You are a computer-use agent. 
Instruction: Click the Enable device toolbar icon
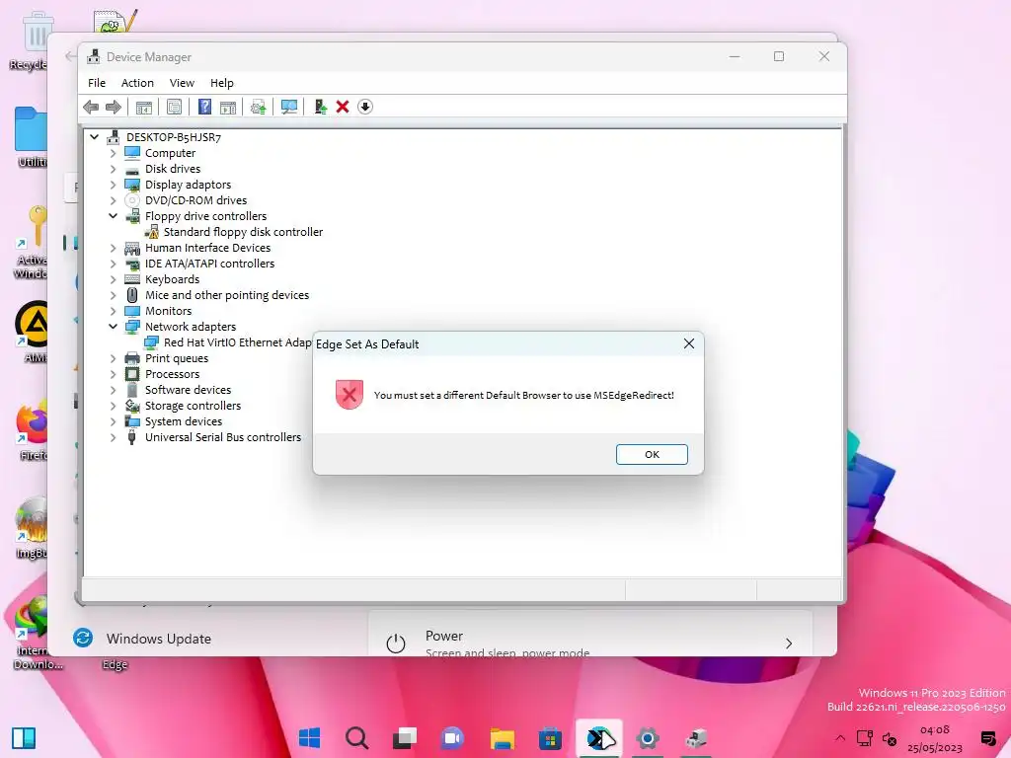click(x=320, y=107)
